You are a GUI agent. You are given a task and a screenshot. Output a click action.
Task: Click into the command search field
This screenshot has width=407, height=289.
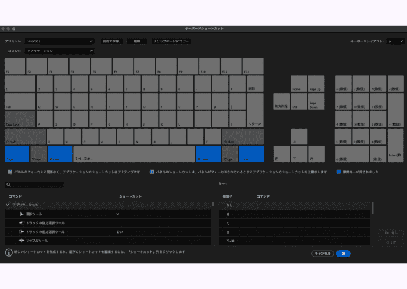point(109,185)
